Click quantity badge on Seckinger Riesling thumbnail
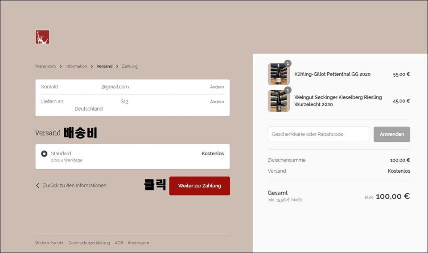The height and width of the screenshot is (253, 428). pyautogui.click(x=288, y=90)
